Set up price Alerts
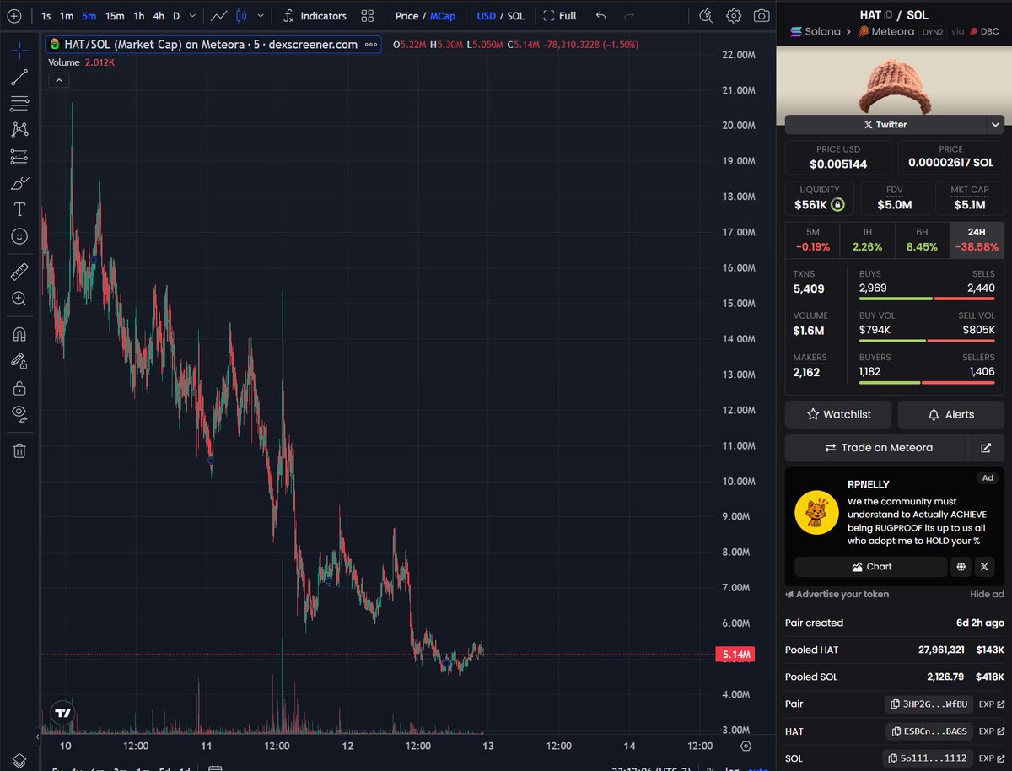 point(951,414)
